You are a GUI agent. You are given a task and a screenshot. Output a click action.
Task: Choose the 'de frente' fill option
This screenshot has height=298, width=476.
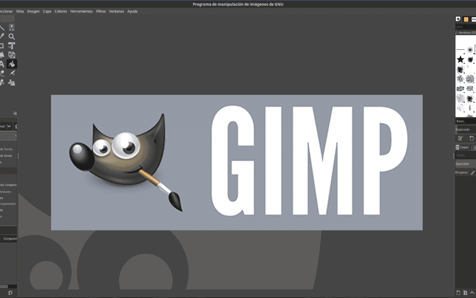coord(6,149)
